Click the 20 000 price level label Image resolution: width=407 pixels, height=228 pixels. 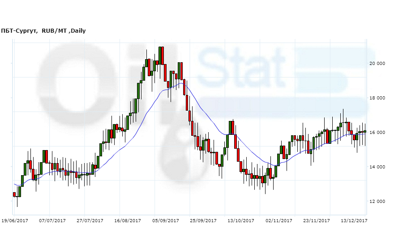[x=377, y=64]
